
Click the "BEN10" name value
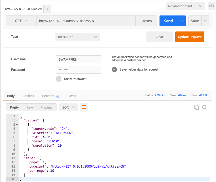(x=53, y=141)
